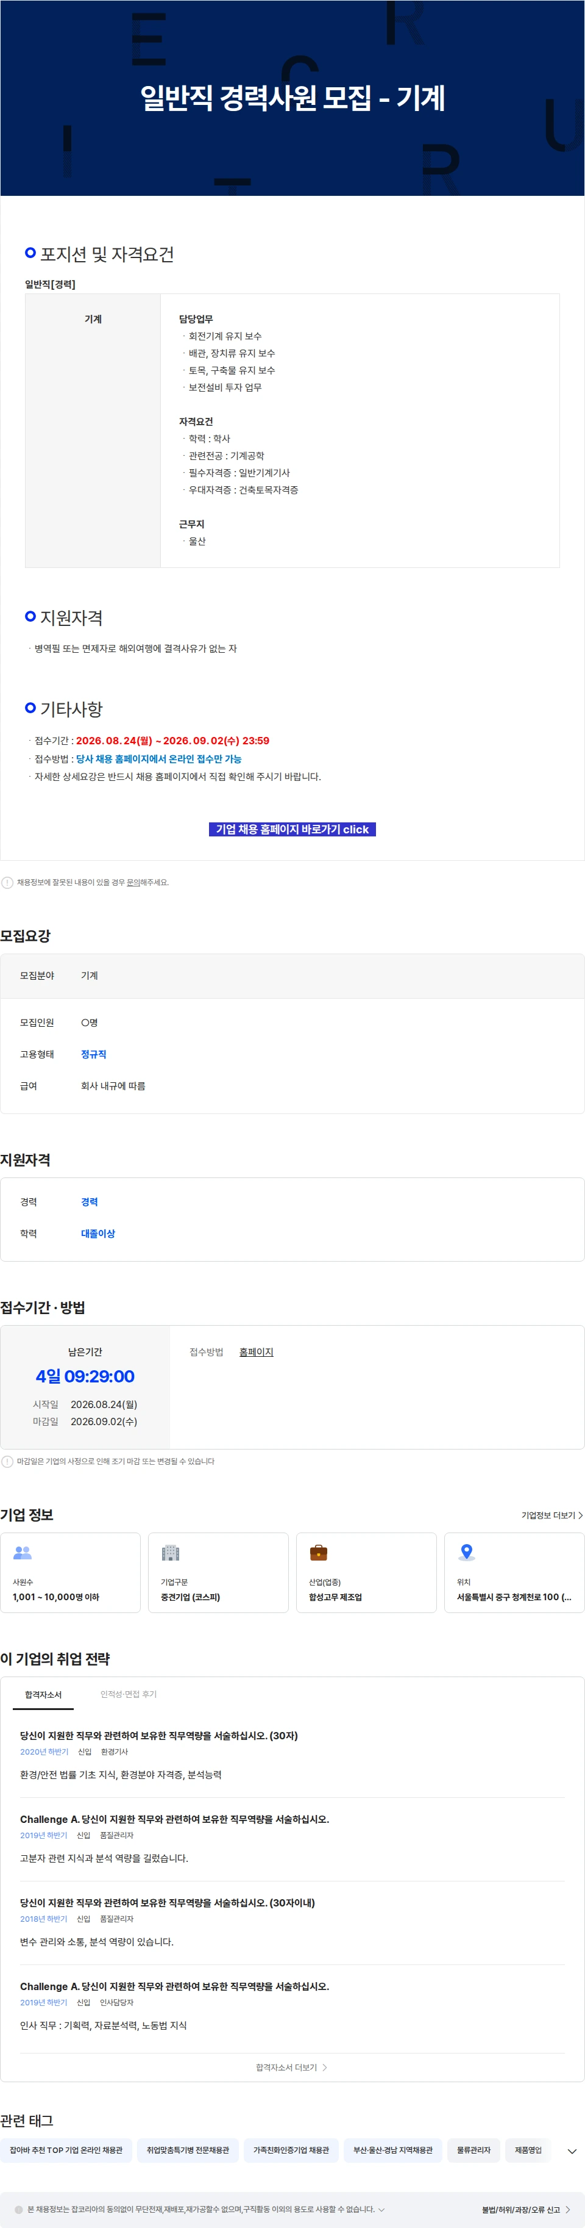This screenshot has width=585, height=2228.
Task: Open the 2019 품질관리자 Challenge A essay
Action: [x=174, y=1819]
